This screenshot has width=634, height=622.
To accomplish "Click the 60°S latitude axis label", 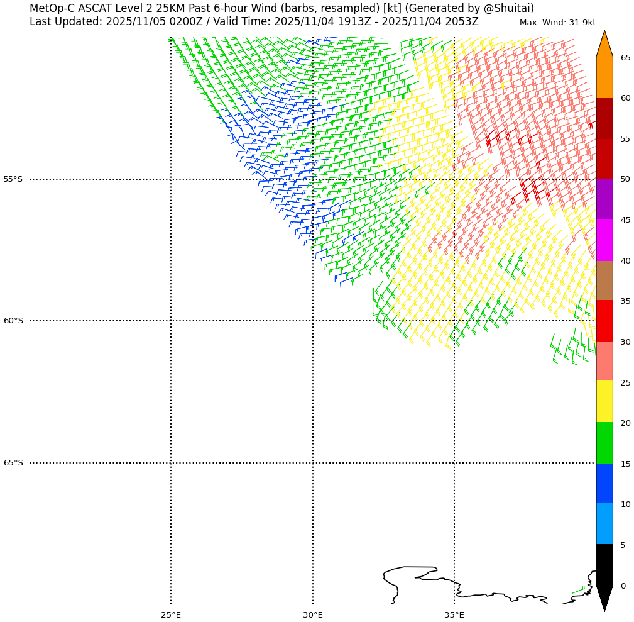I will coord(13,321).
